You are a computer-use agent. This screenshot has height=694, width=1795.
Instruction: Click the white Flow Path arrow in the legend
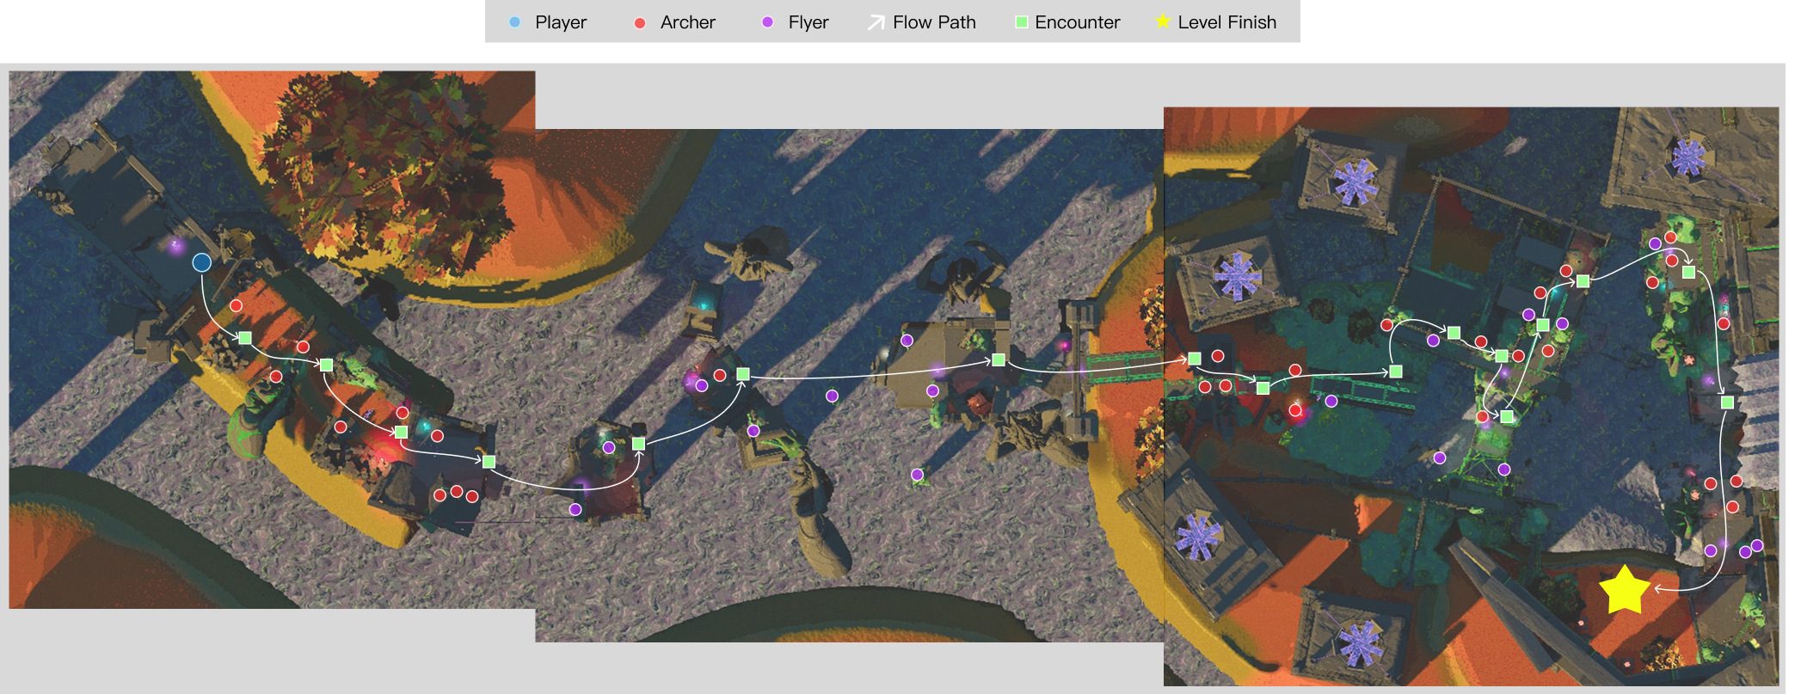click(x=876, y=22)
